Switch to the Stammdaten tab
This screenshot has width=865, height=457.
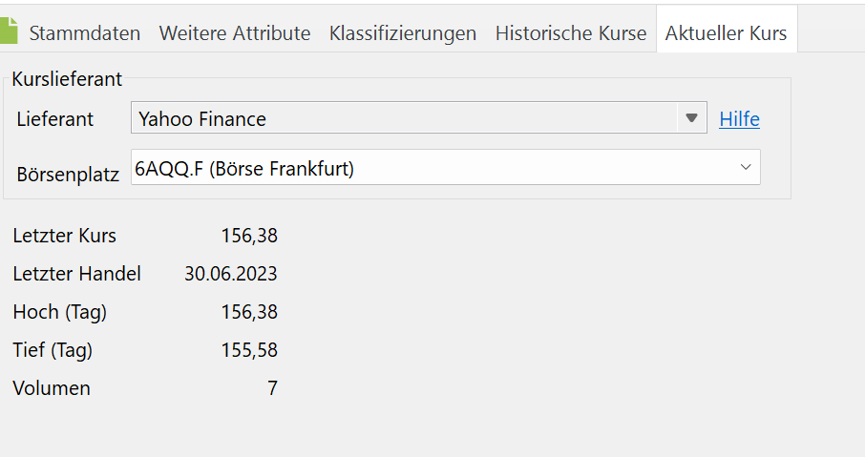point(84,33)
